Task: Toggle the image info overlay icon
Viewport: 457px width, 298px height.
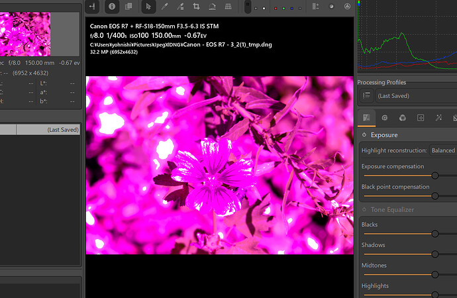Action: click(x=111, y=6)
